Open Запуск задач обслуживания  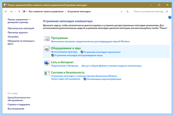66,79
